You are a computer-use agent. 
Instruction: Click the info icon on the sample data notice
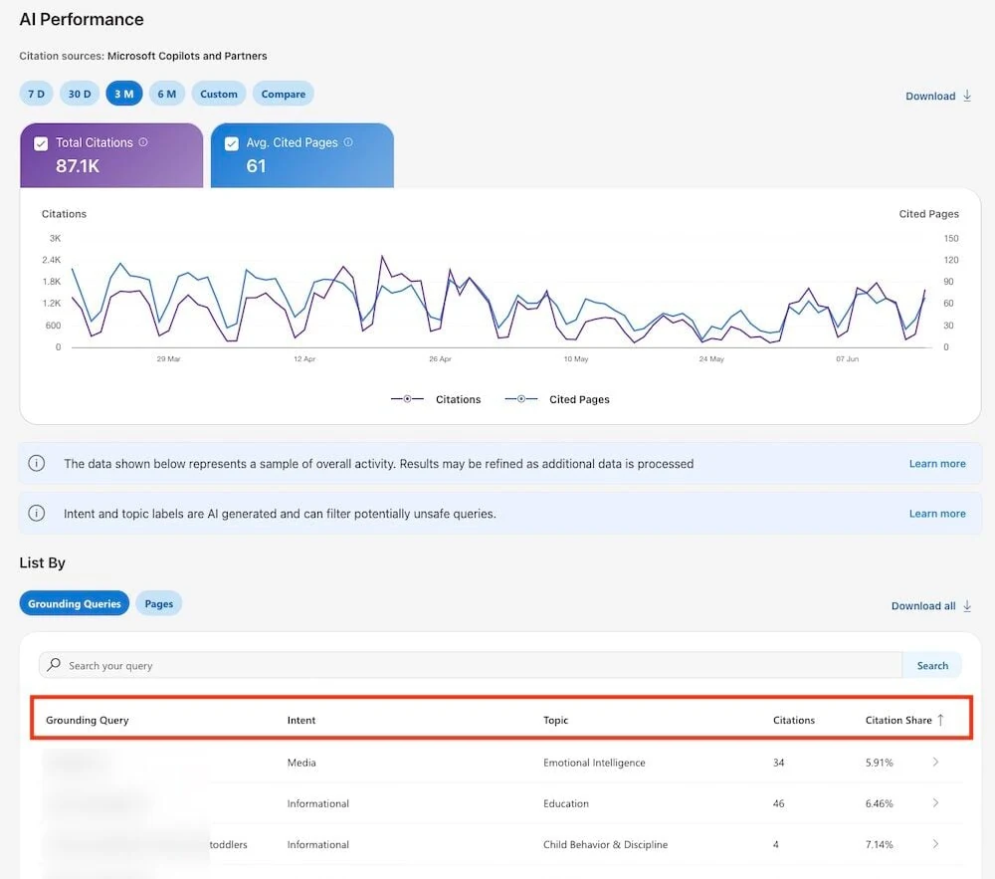(37, 463)
